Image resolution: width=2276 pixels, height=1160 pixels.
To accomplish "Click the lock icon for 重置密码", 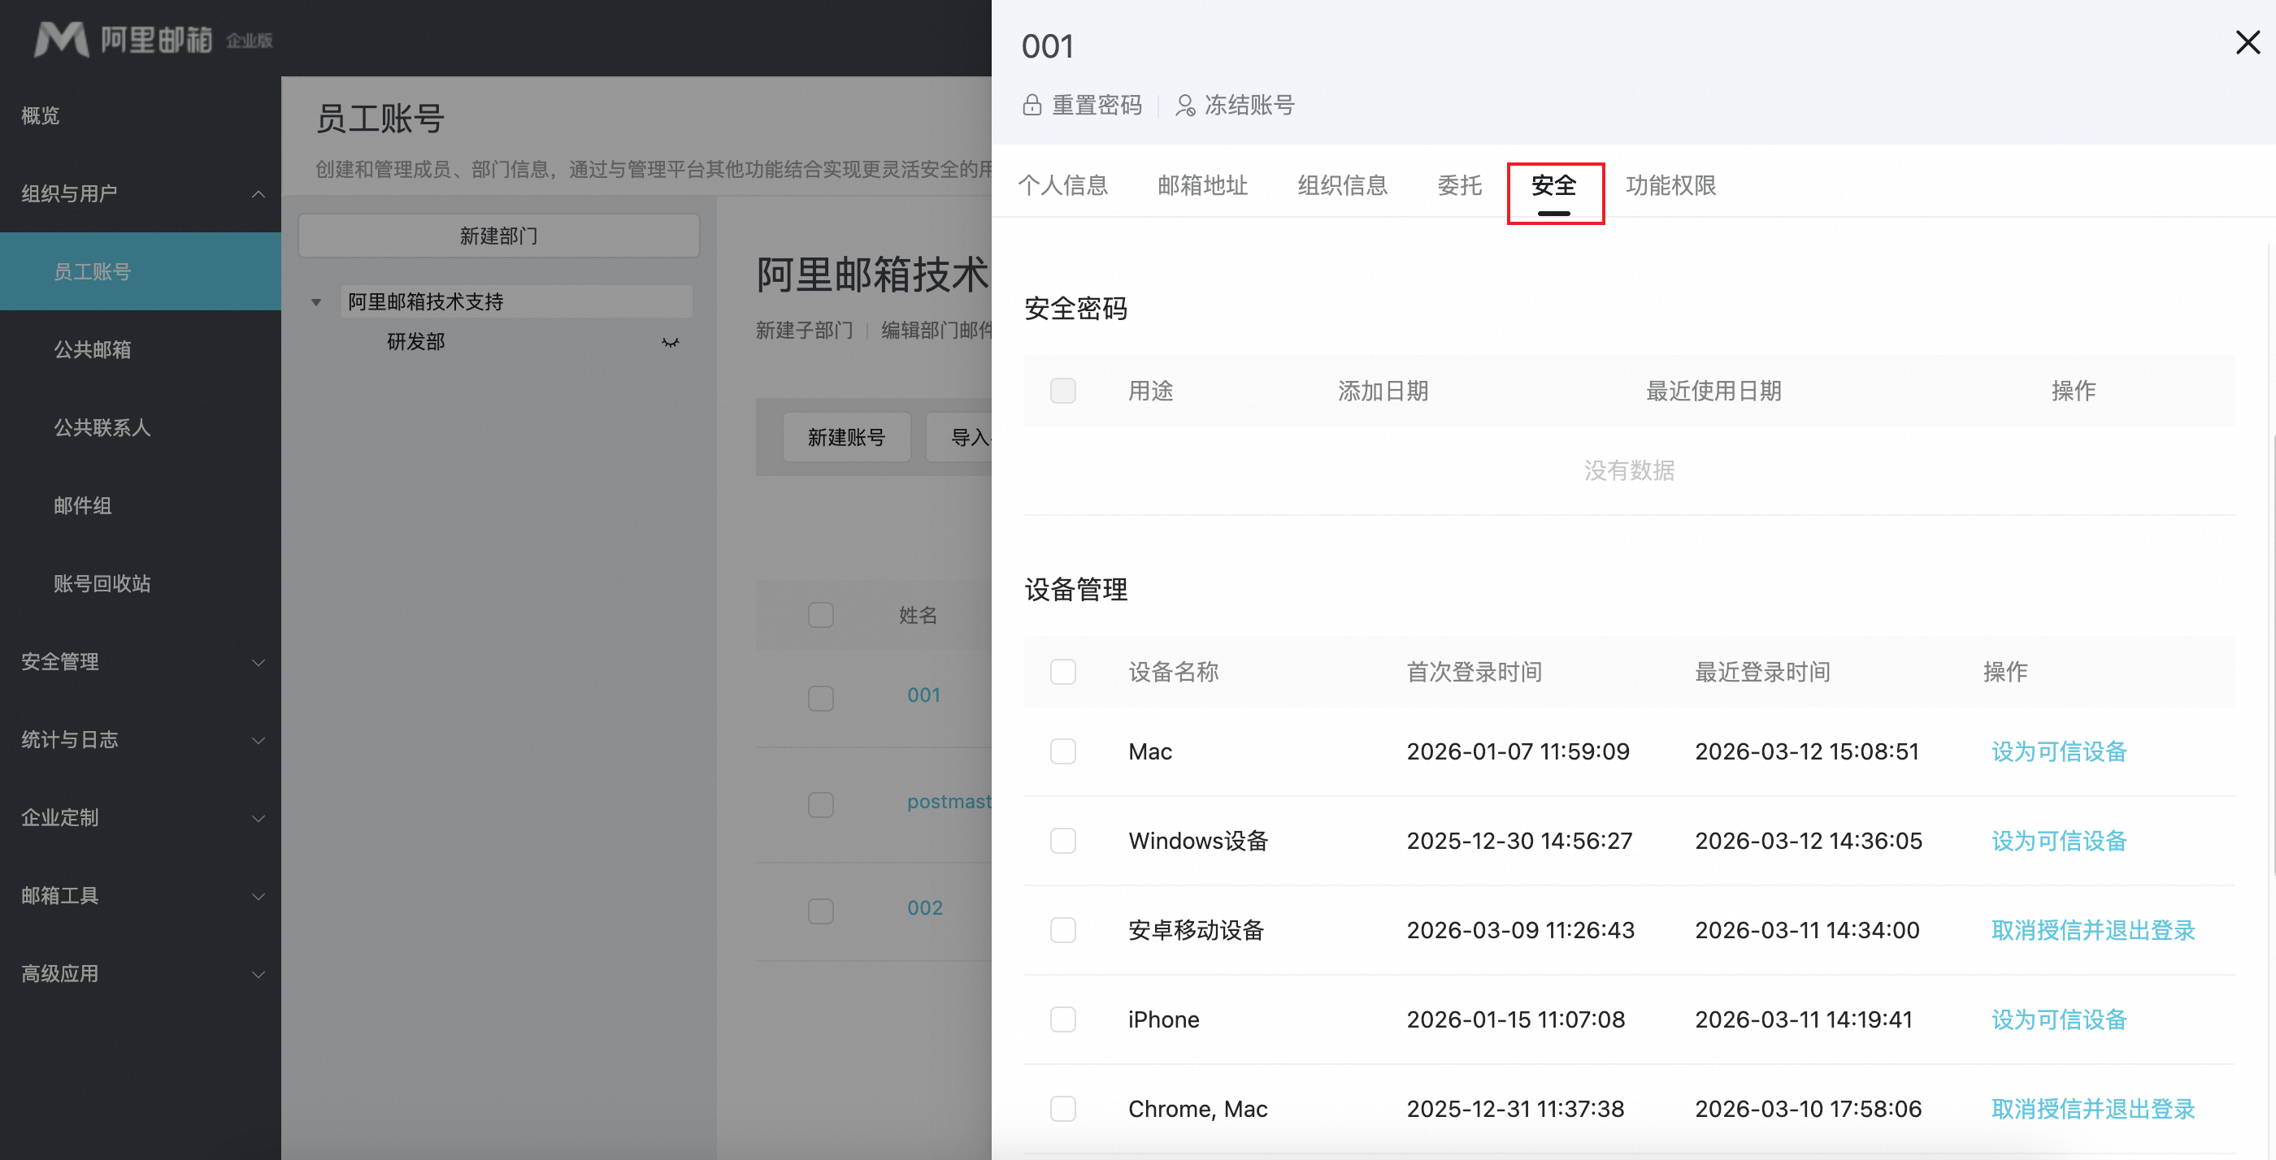I will [1031, 105].
